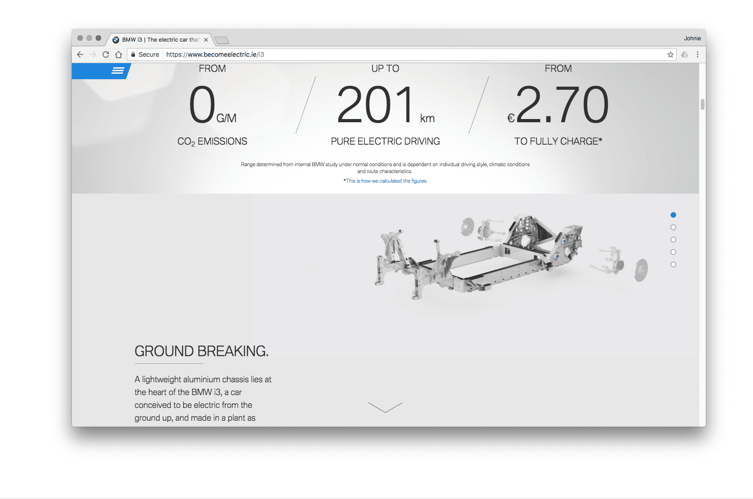This screenshot has width=753, height=499.
Task: Select the second section navigation dot
Action: tap(673, 227)
